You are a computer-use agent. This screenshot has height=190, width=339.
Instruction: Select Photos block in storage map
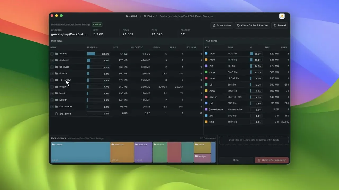(x=160, y=152)
